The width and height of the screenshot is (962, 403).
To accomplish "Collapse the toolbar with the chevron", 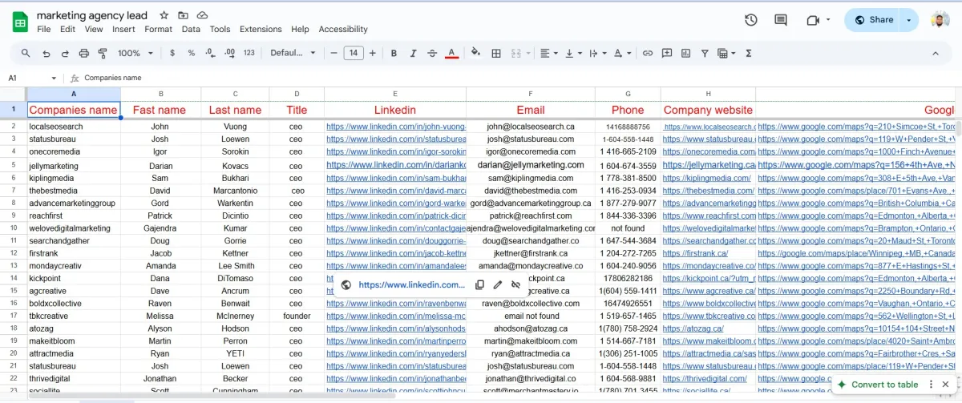I will tap(935, 53).
